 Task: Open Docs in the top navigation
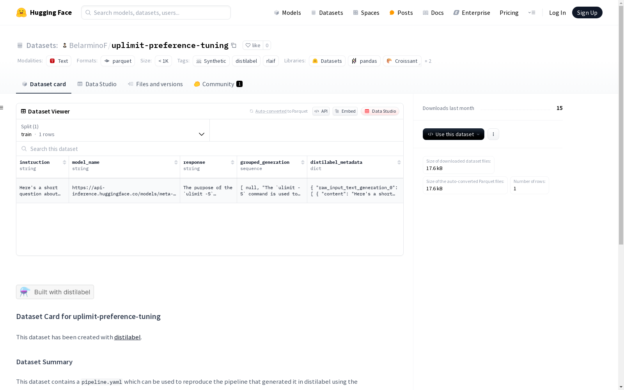pos(433,12)
